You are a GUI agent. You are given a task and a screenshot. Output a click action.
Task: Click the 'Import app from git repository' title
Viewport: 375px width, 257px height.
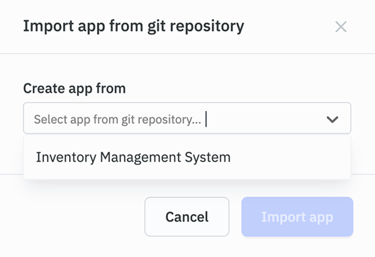[133, 26]
